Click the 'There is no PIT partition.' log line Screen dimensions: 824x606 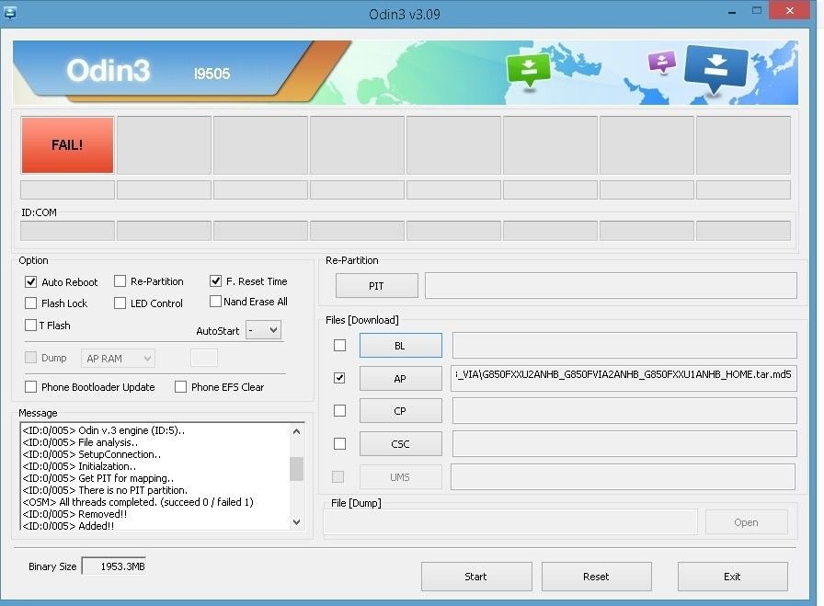(x=105, y=490)
